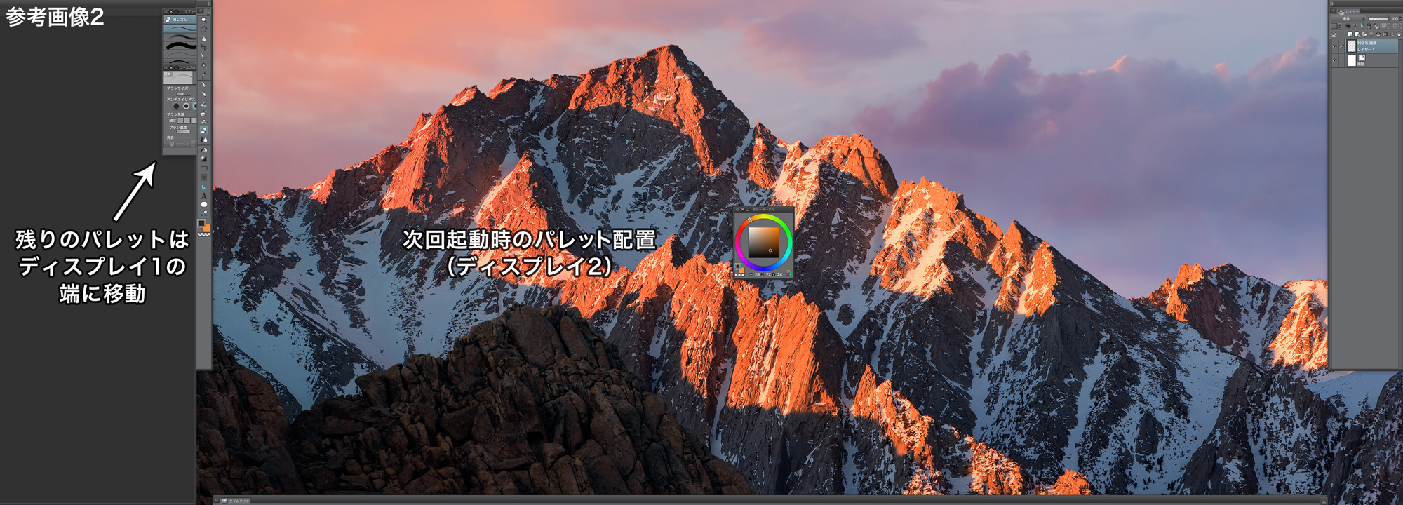The height and width of the screenshot is (505, 1403).
Task: Click the layer opacity slider
Action: 1377,19
